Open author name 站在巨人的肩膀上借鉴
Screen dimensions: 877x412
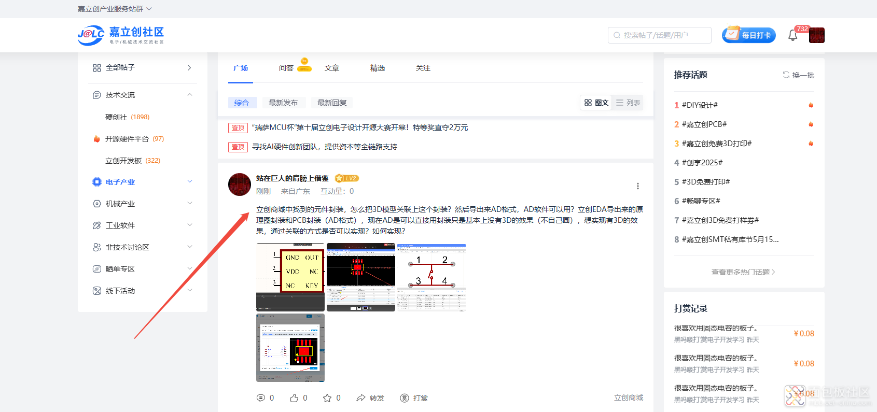point(293,178)
